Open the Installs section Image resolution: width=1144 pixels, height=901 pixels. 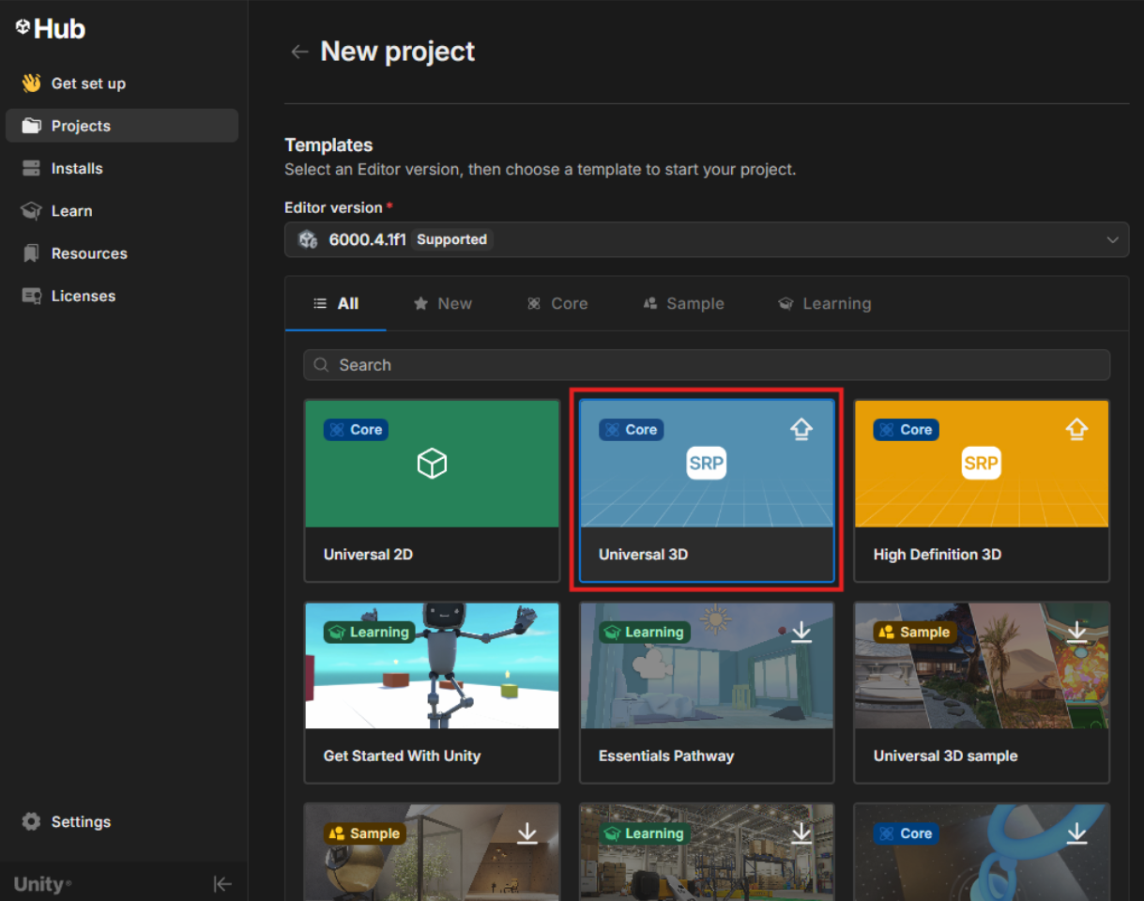[77, 169]
